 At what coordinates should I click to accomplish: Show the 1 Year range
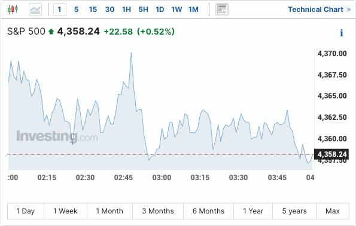click(x=253, y=211)
